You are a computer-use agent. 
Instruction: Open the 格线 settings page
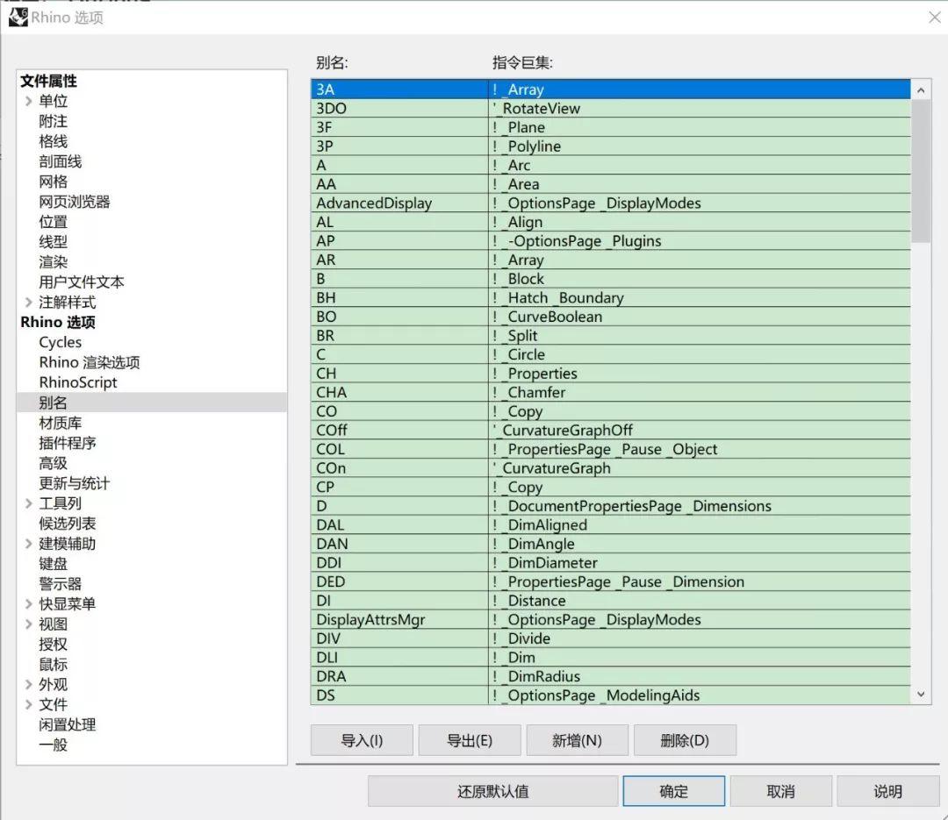tap(54, 141)
